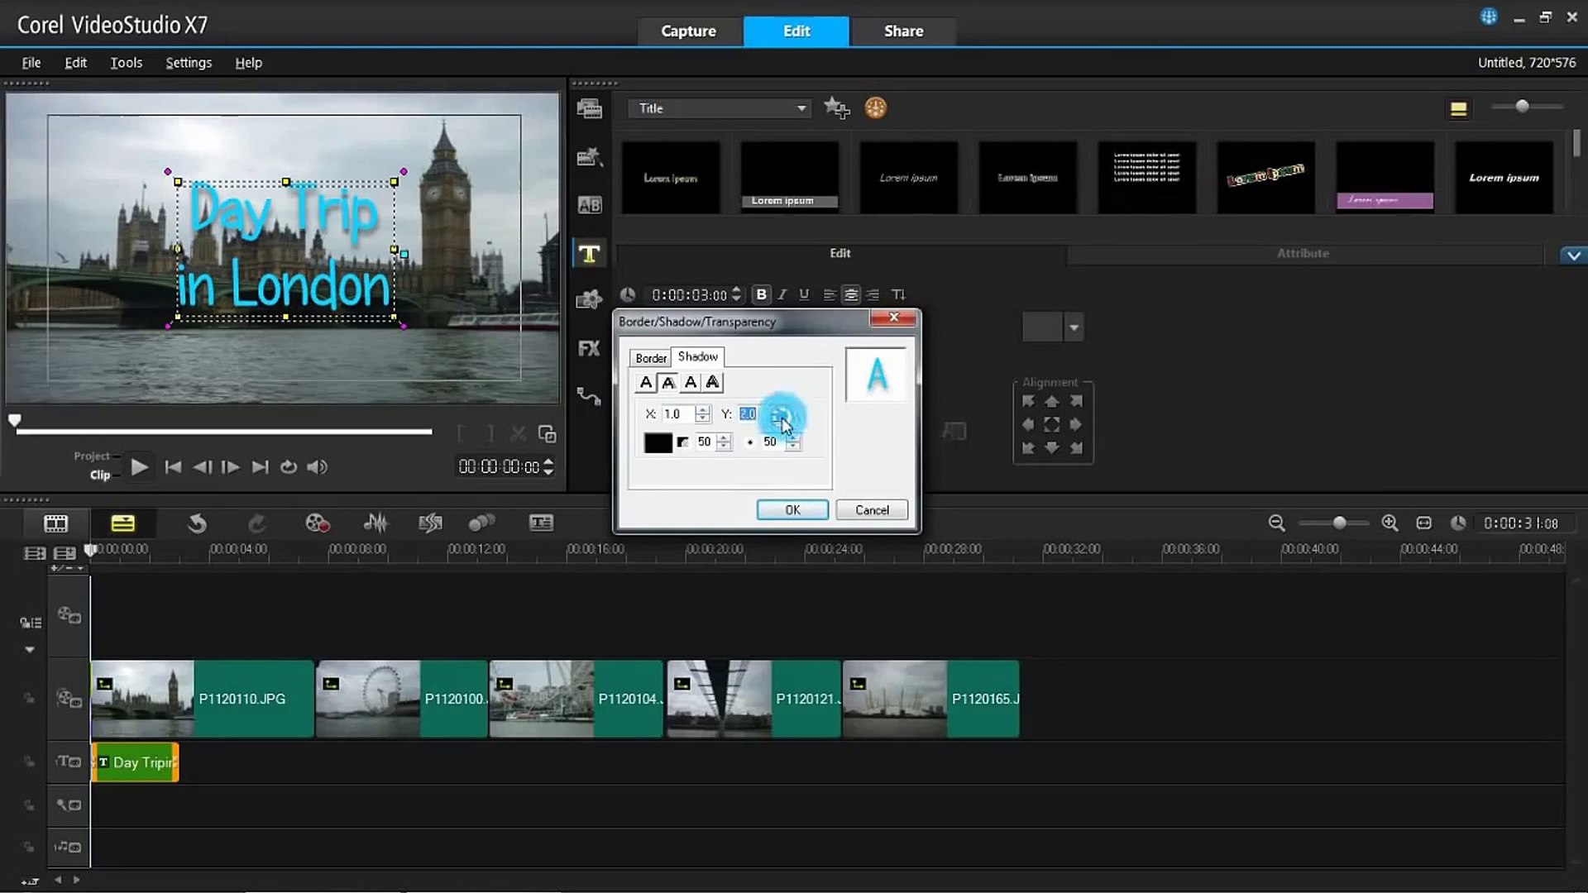The height and width of the screenshot is (893, 1588).
Task: Open the Motion Tracking icon
Action: pyautogui.click(x=481, y=523)
